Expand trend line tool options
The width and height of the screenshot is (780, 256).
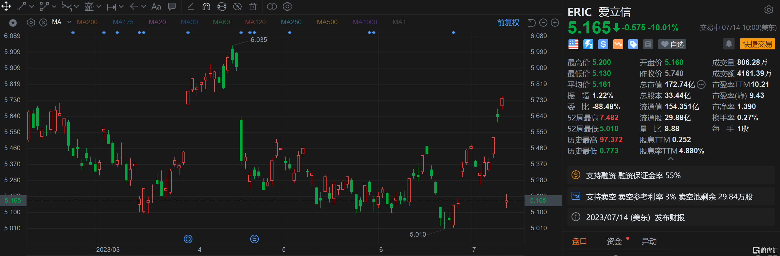32,7
